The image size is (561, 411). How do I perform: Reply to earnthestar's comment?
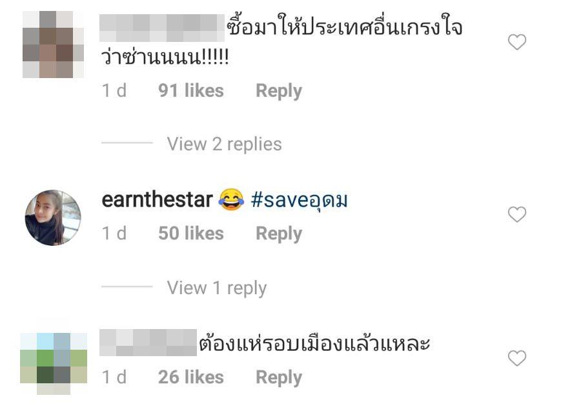tap(279, 234)
